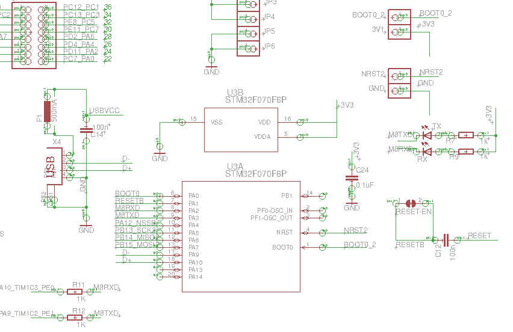
Task: Click the NRST2 two-pin header connector
Action: 399,83
